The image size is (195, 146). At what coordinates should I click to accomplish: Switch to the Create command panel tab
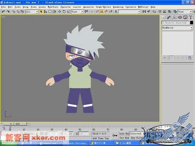tap(163, 17)
